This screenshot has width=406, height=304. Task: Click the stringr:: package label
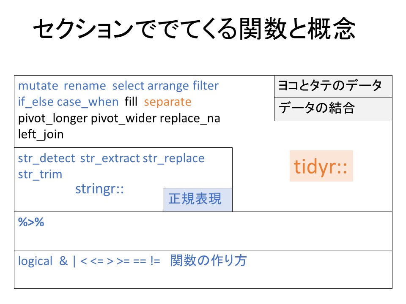coord(99,189)
